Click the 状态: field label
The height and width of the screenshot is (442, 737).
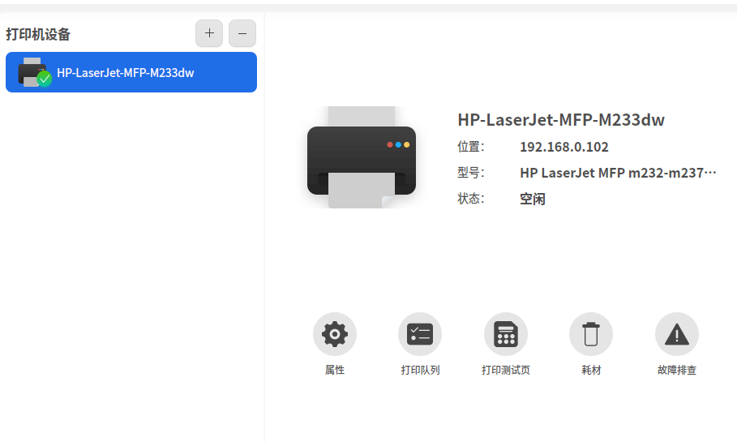tap(471, 199)
